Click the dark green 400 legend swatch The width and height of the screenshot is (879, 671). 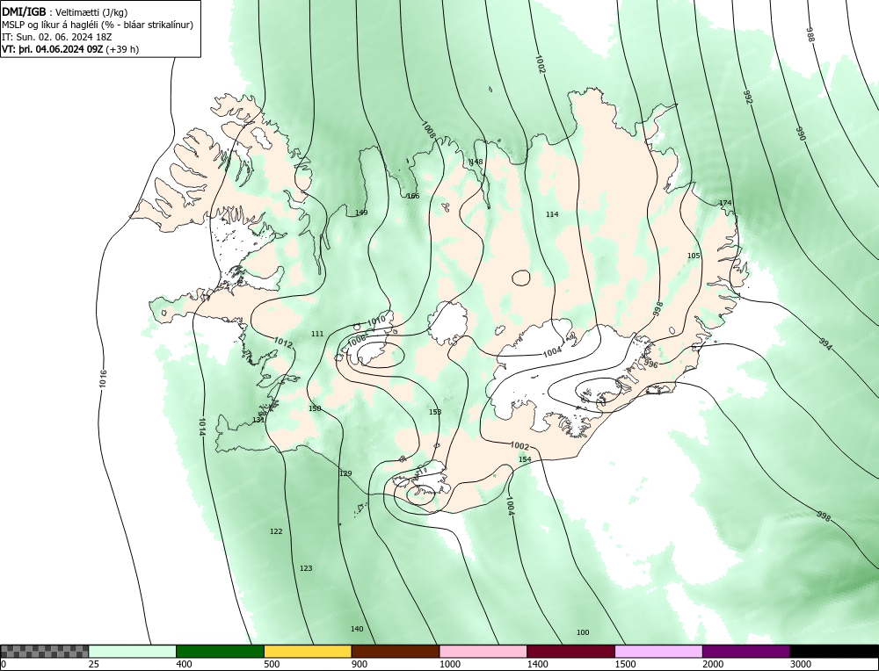220,652
